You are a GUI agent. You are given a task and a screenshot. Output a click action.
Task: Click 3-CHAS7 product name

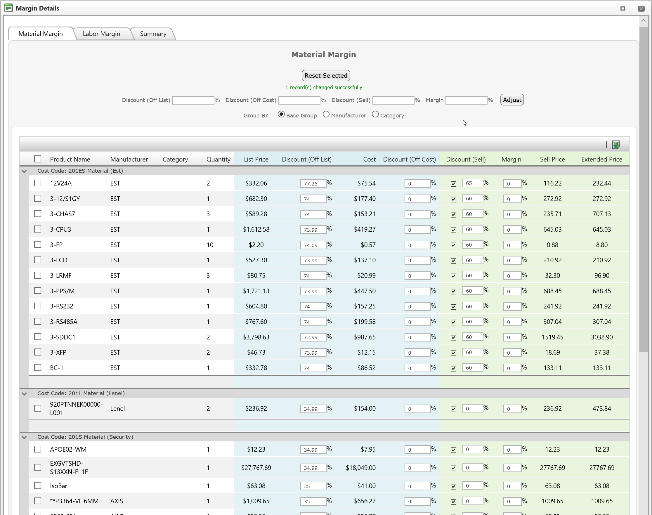tap(63, 214)
